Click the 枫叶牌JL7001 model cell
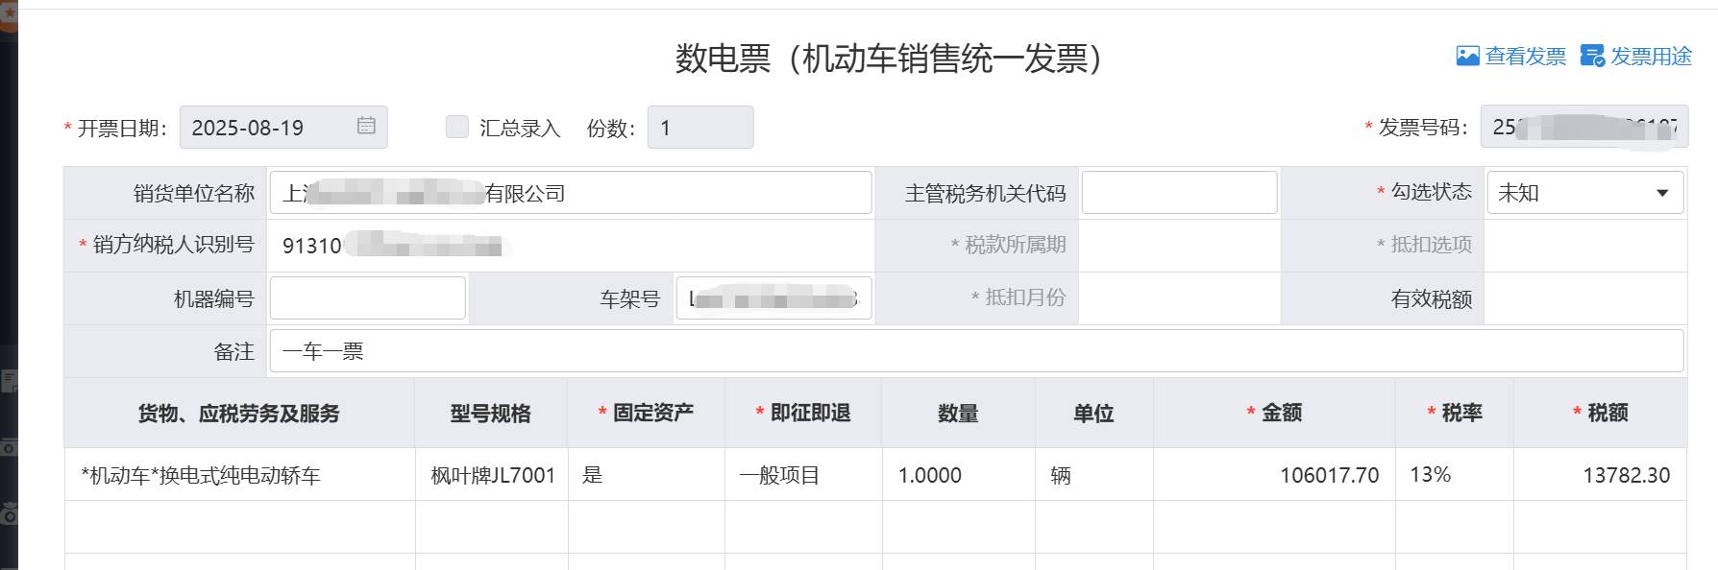 click(492, 475)
